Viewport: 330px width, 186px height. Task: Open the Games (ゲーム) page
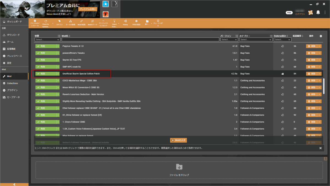click(14, 42)
